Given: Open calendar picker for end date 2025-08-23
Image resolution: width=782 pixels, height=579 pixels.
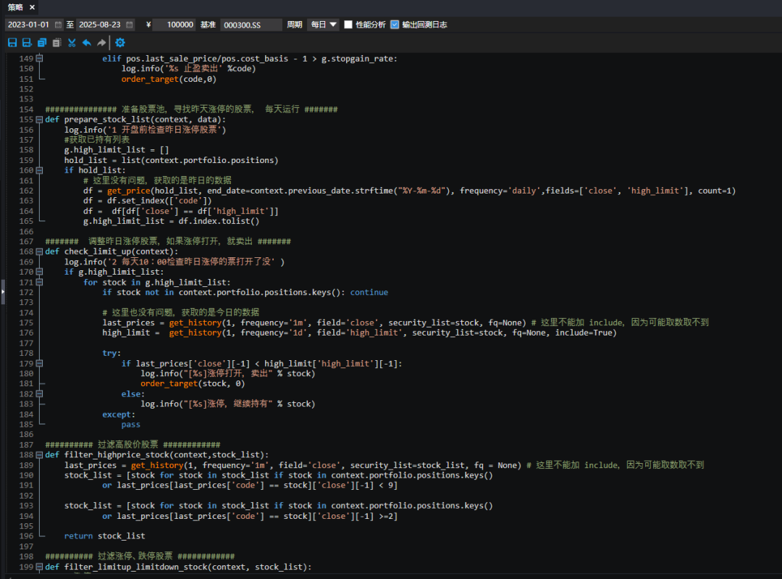Looking at the screenshot, I should coord(130,25).
